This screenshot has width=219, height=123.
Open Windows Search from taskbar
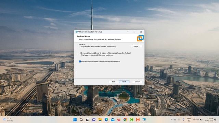click(81, 120)
